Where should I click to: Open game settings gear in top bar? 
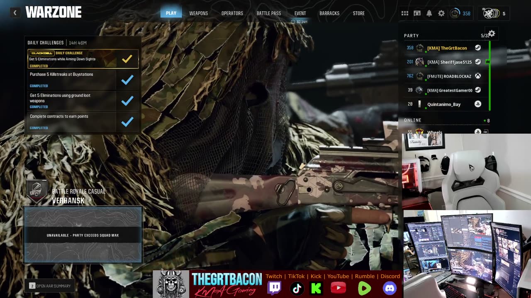441,13
